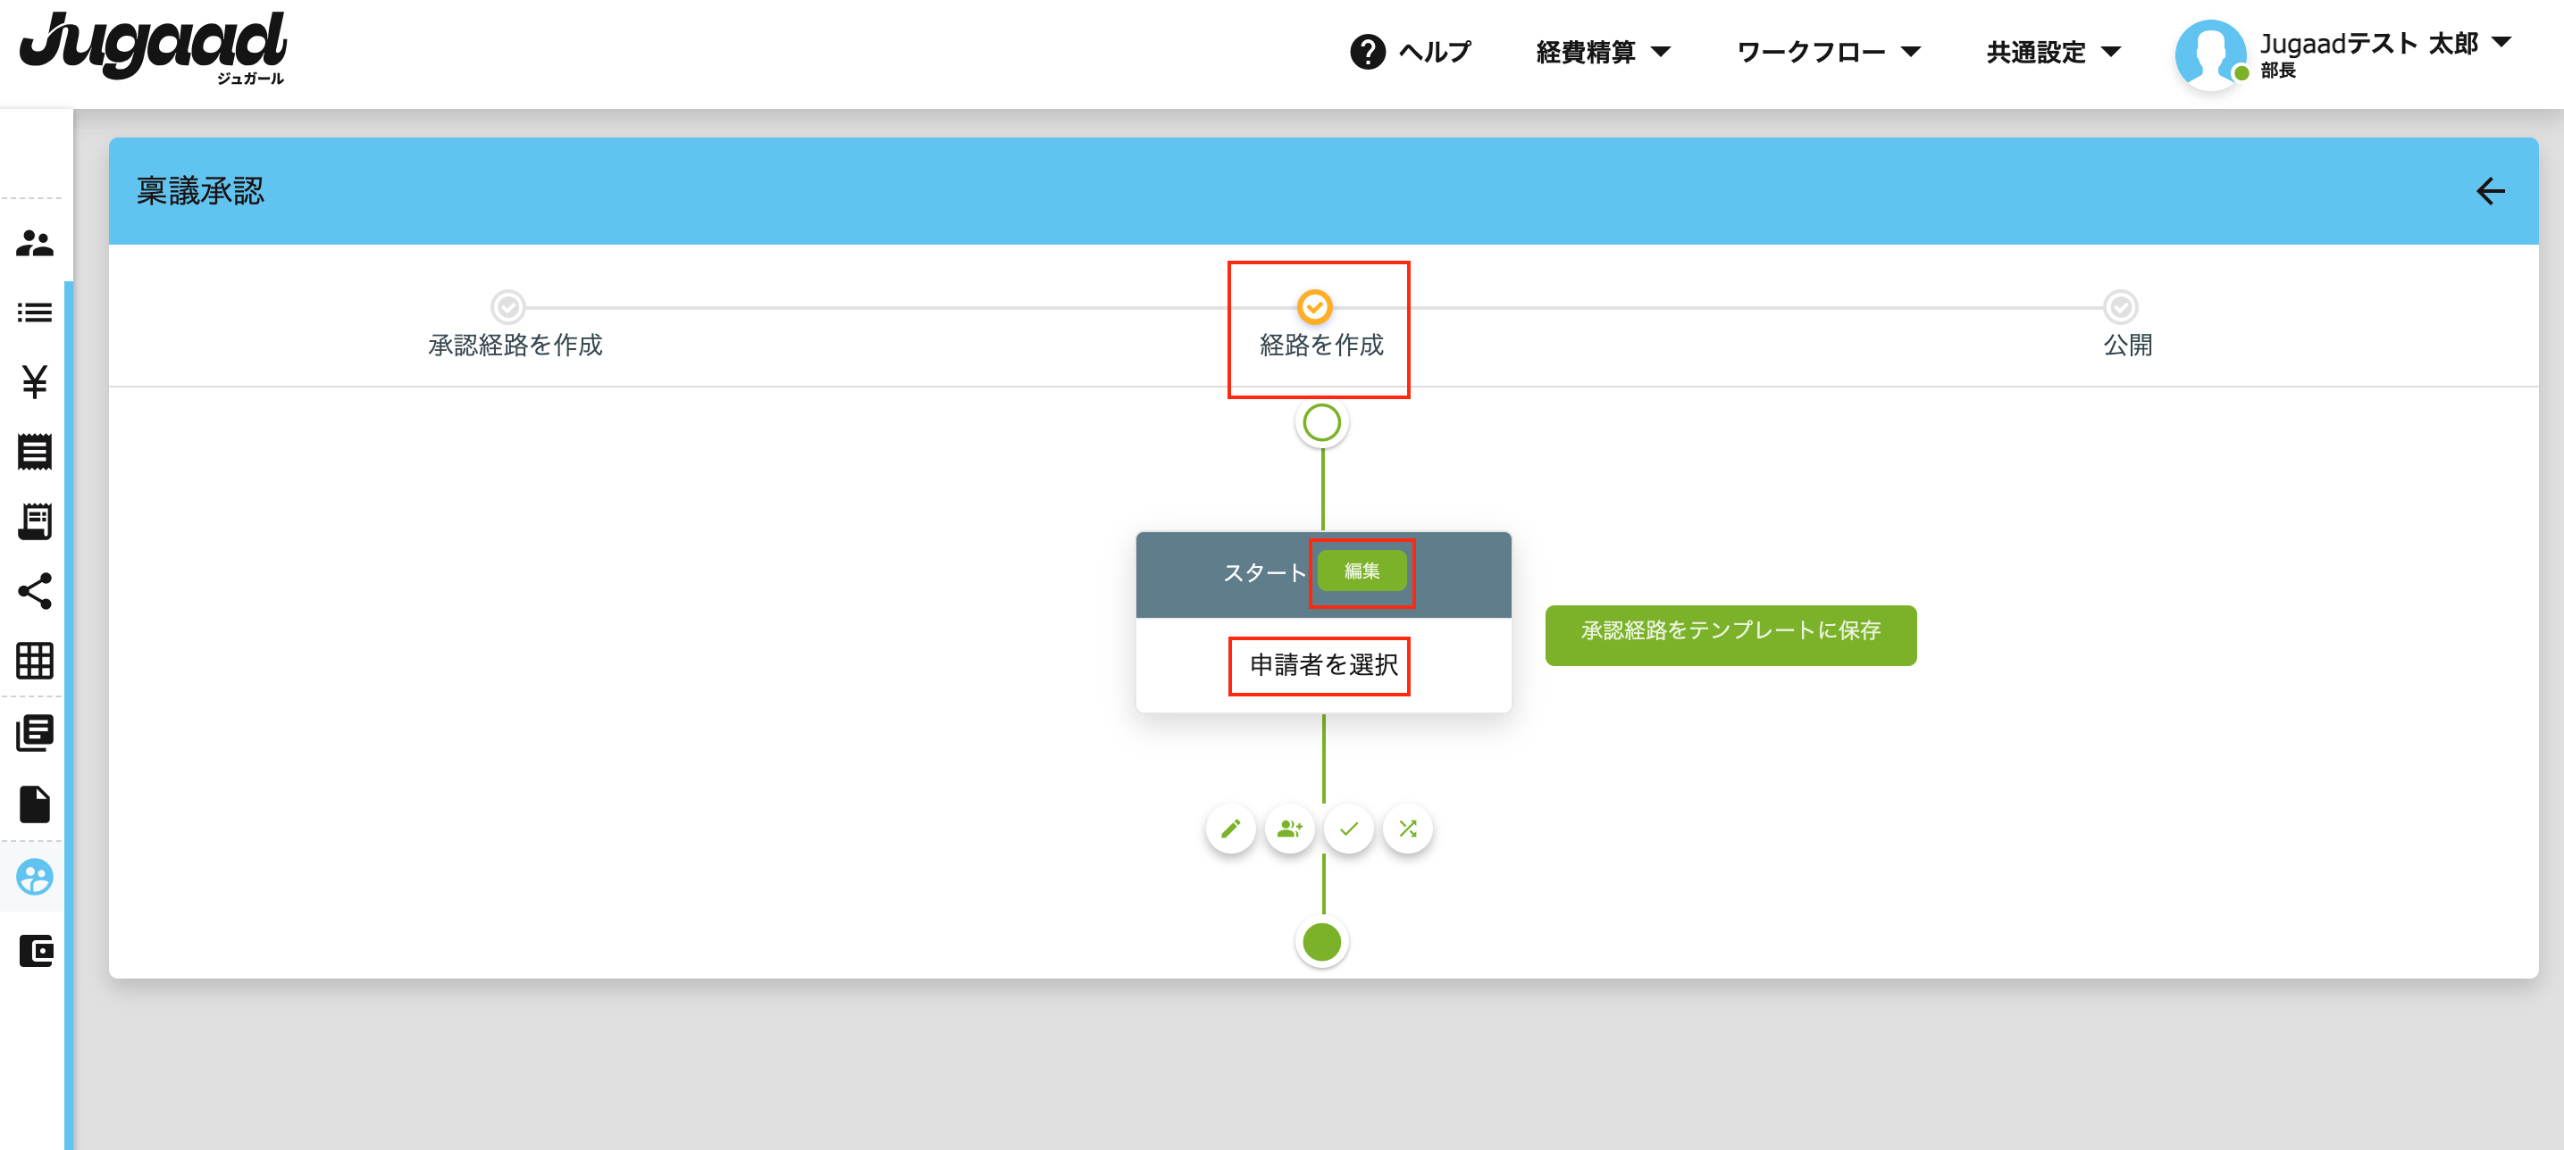Click the 稟議承認 title text
This screenshot has height=1150, width=2564.
pos(200,191)
